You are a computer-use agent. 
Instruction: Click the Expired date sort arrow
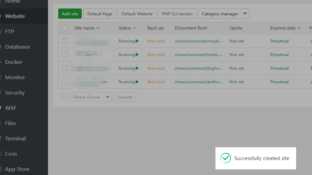click(x=299, y=28)
